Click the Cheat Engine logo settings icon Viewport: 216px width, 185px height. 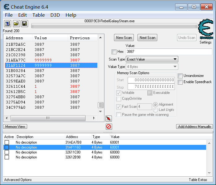pos(205,29)
